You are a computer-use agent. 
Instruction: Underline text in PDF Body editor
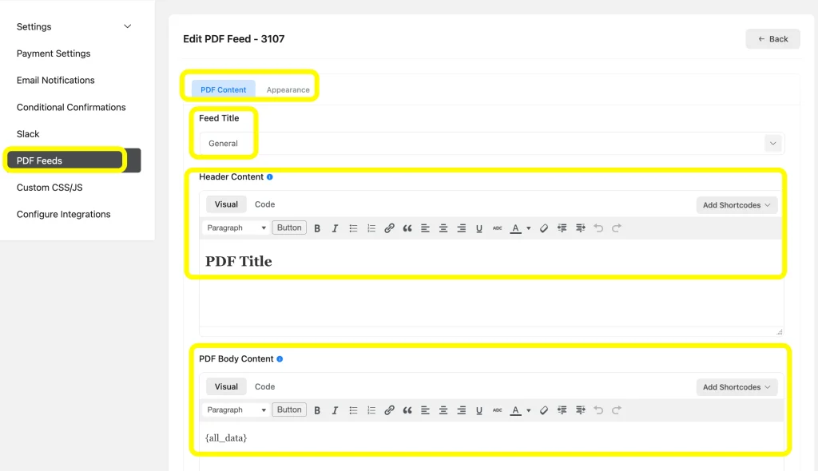(x=479, y=410)
